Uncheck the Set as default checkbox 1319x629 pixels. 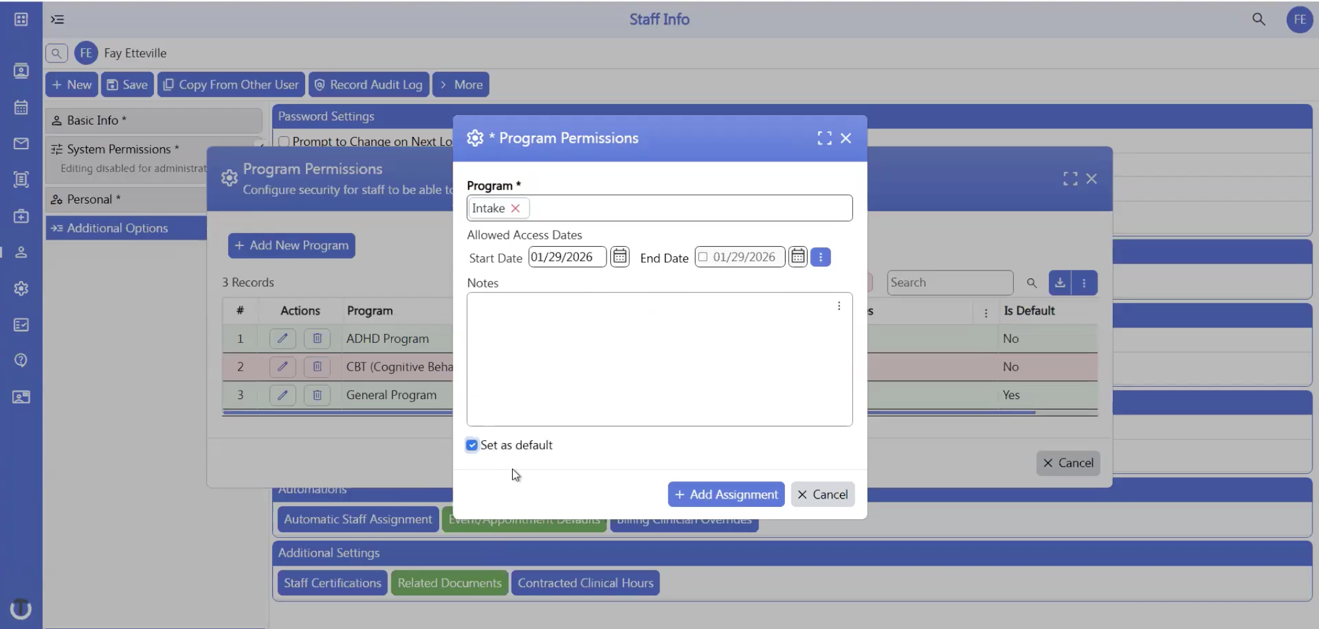(471, 445)
